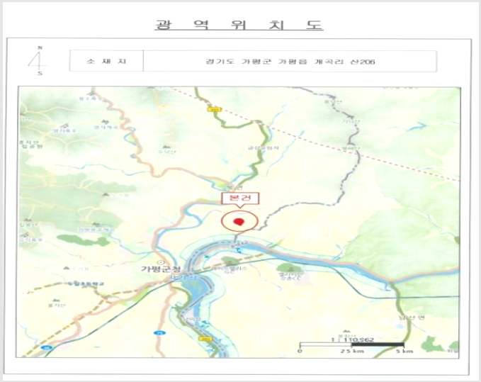This screenshot has height=382, width=481.
Task: Click the blue route badge below 가평군청
Action: (158, 332)
